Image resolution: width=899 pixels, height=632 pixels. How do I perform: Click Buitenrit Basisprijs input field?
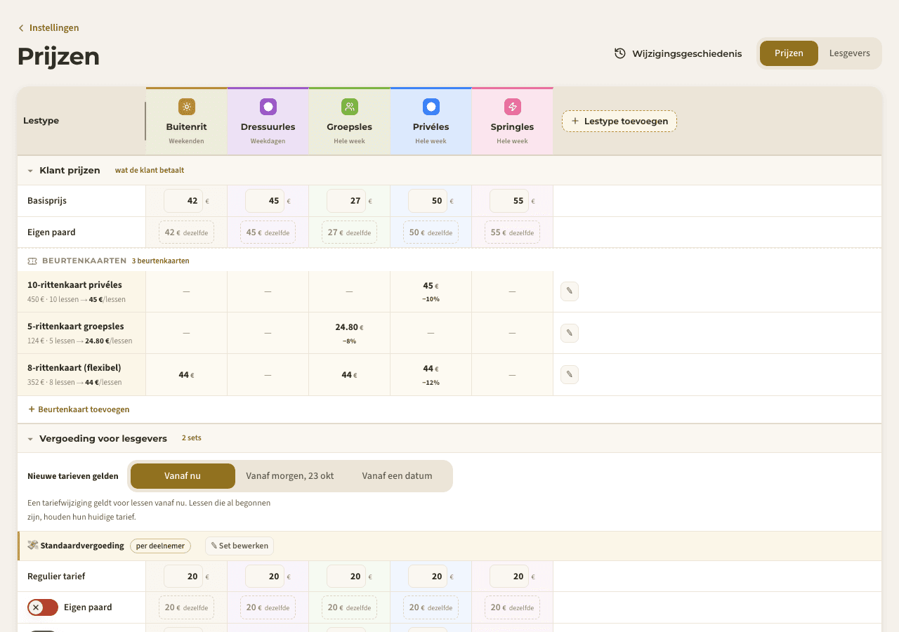coord(183,201)
